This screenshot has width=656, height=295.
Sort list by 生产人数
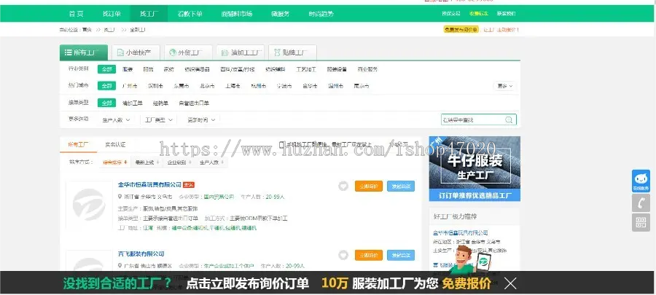point(211,162)
